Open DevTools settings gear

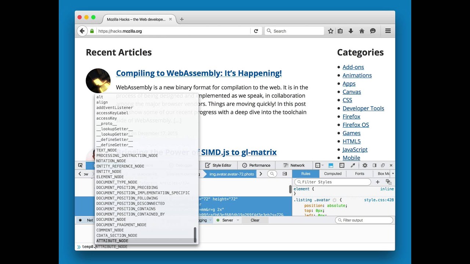(365, 165)
